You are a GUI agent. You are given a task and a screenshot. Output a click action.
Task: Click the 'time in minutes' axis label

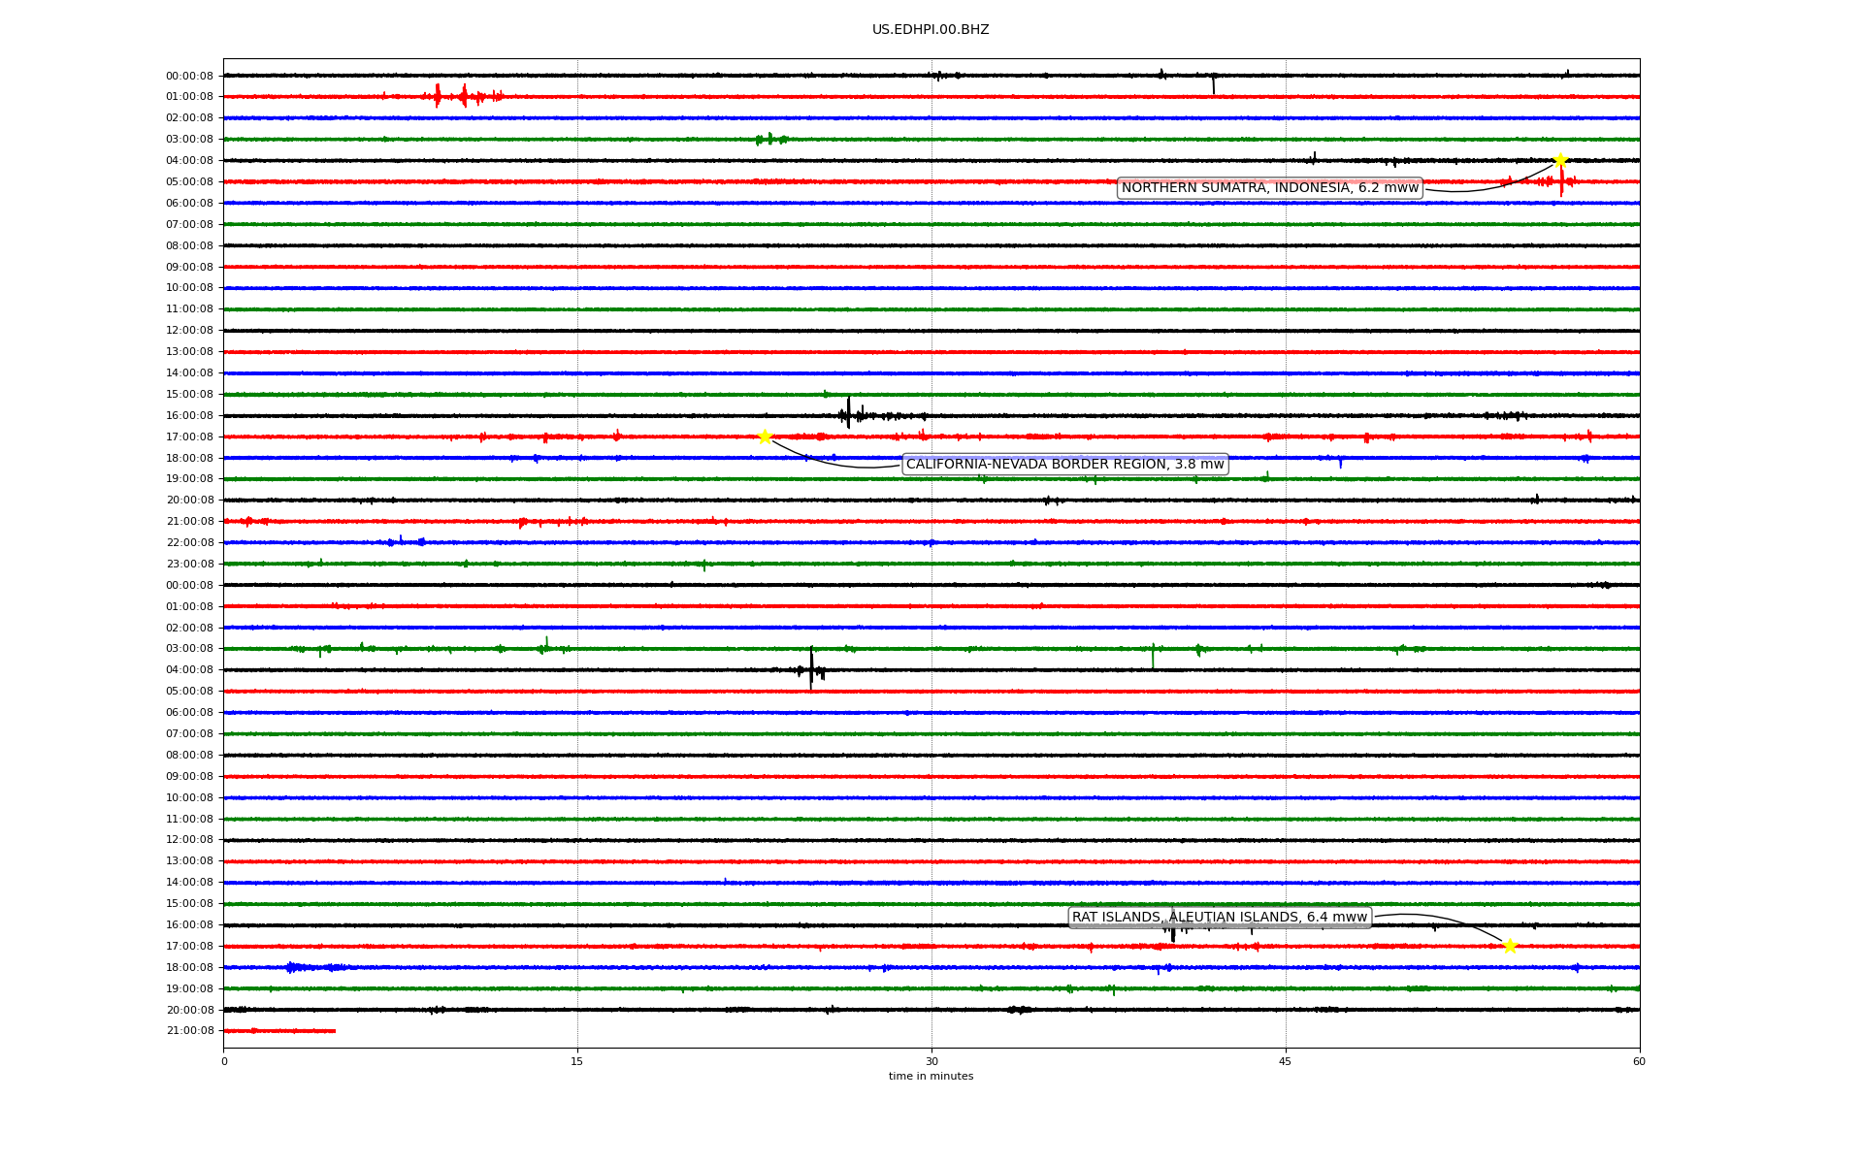930,1077
